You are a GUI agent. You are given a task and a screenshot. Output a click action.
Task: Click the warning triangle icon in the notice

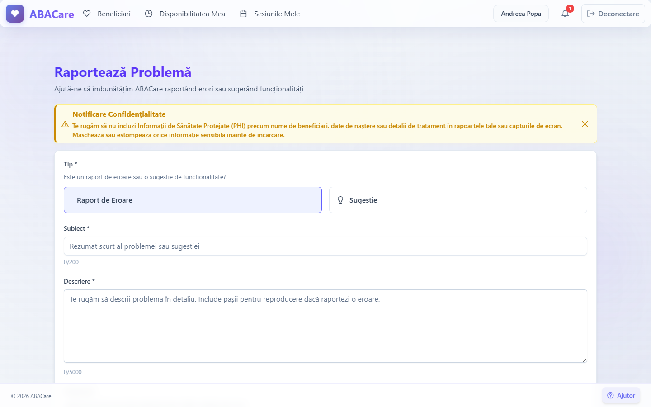click(x=65, y=124)
